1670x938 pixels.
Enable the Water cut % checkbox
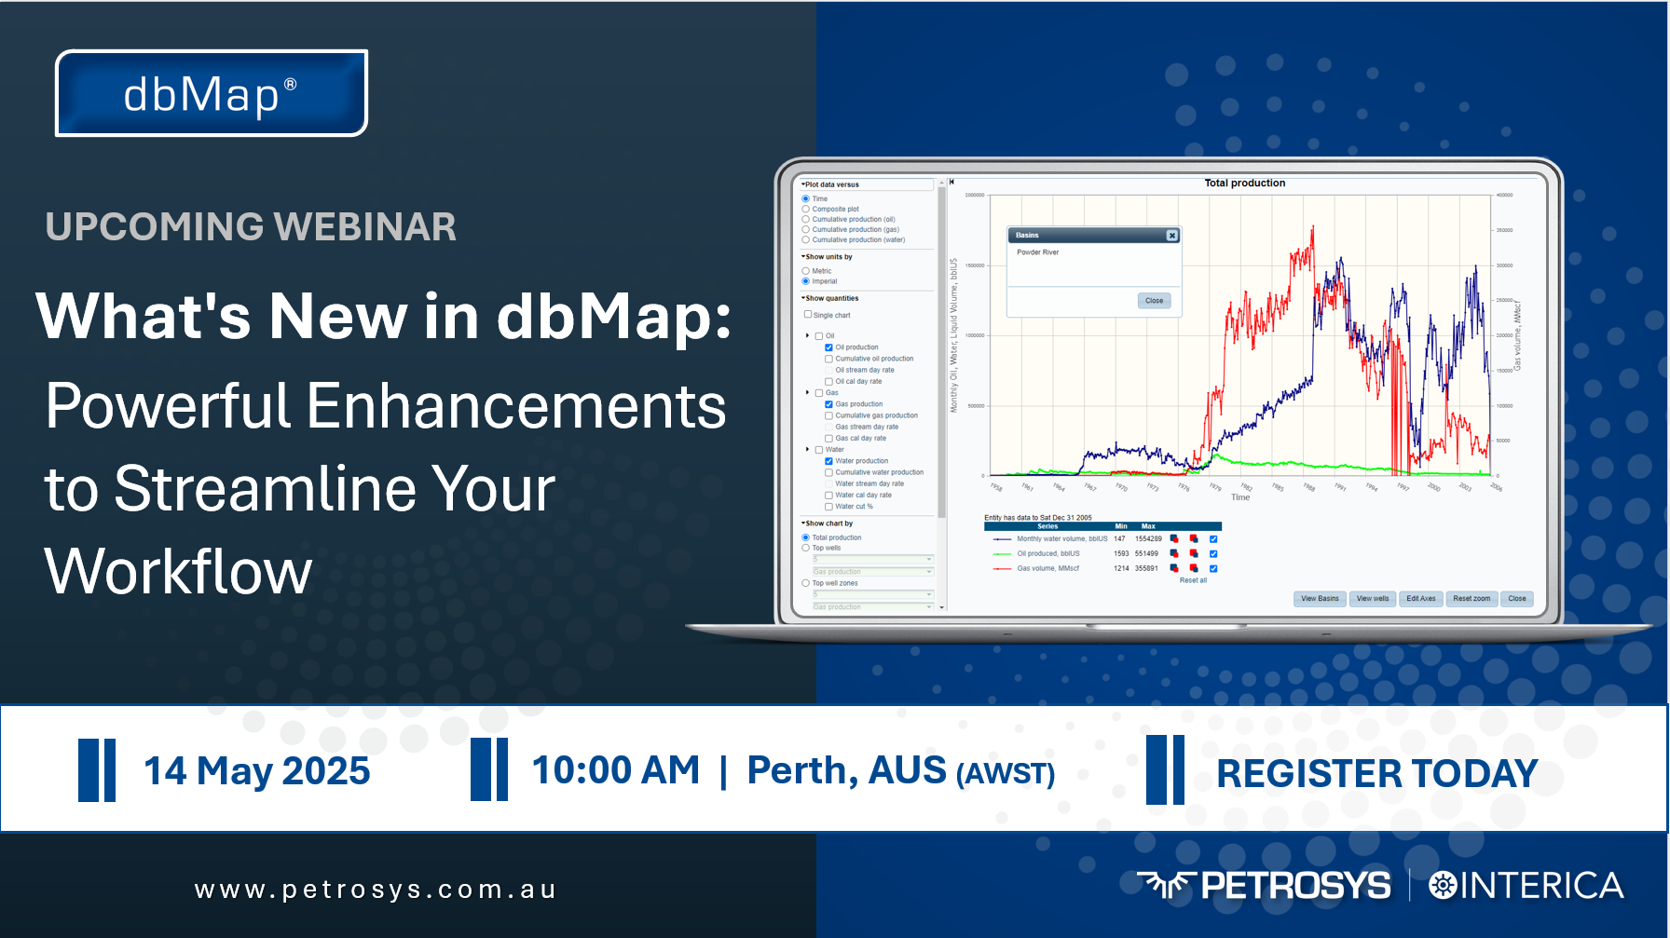pyautogui.click(x=828, y=507)
